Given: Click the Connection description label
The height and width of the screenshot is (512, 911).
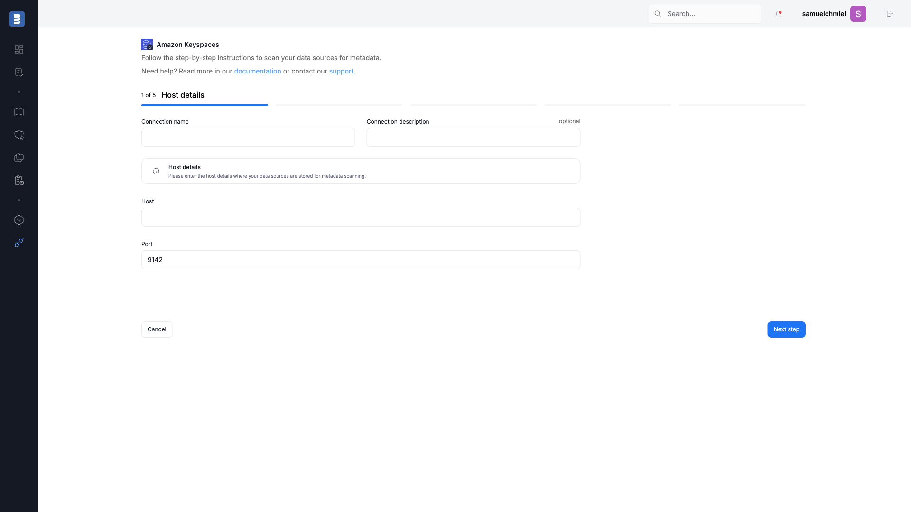Looking at the screenshot, I should (398, 122).
